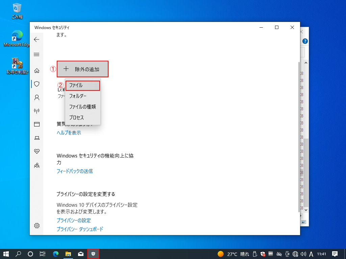Click Windows Security icon in taskbar

point(93,254)
